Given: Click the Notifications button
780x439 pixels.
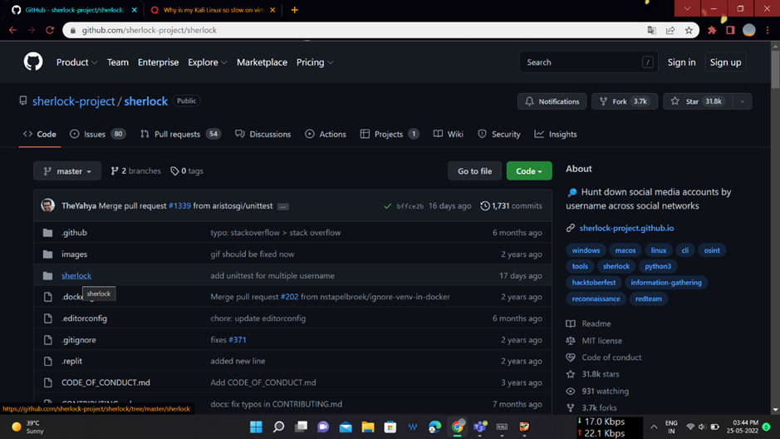Looking at the screenshot, I should 552,101.
